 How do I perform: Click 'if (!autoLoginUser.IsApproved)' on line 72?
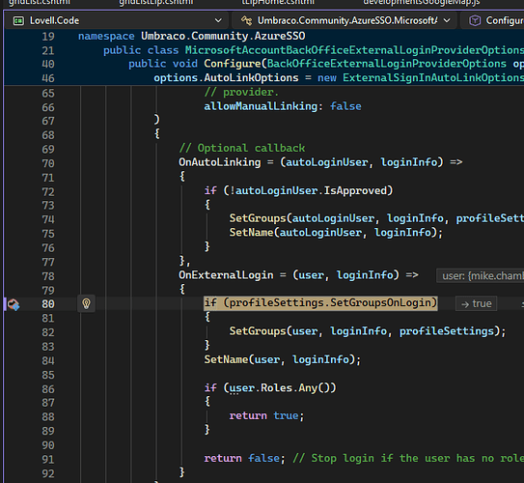(x=298, y=190)
